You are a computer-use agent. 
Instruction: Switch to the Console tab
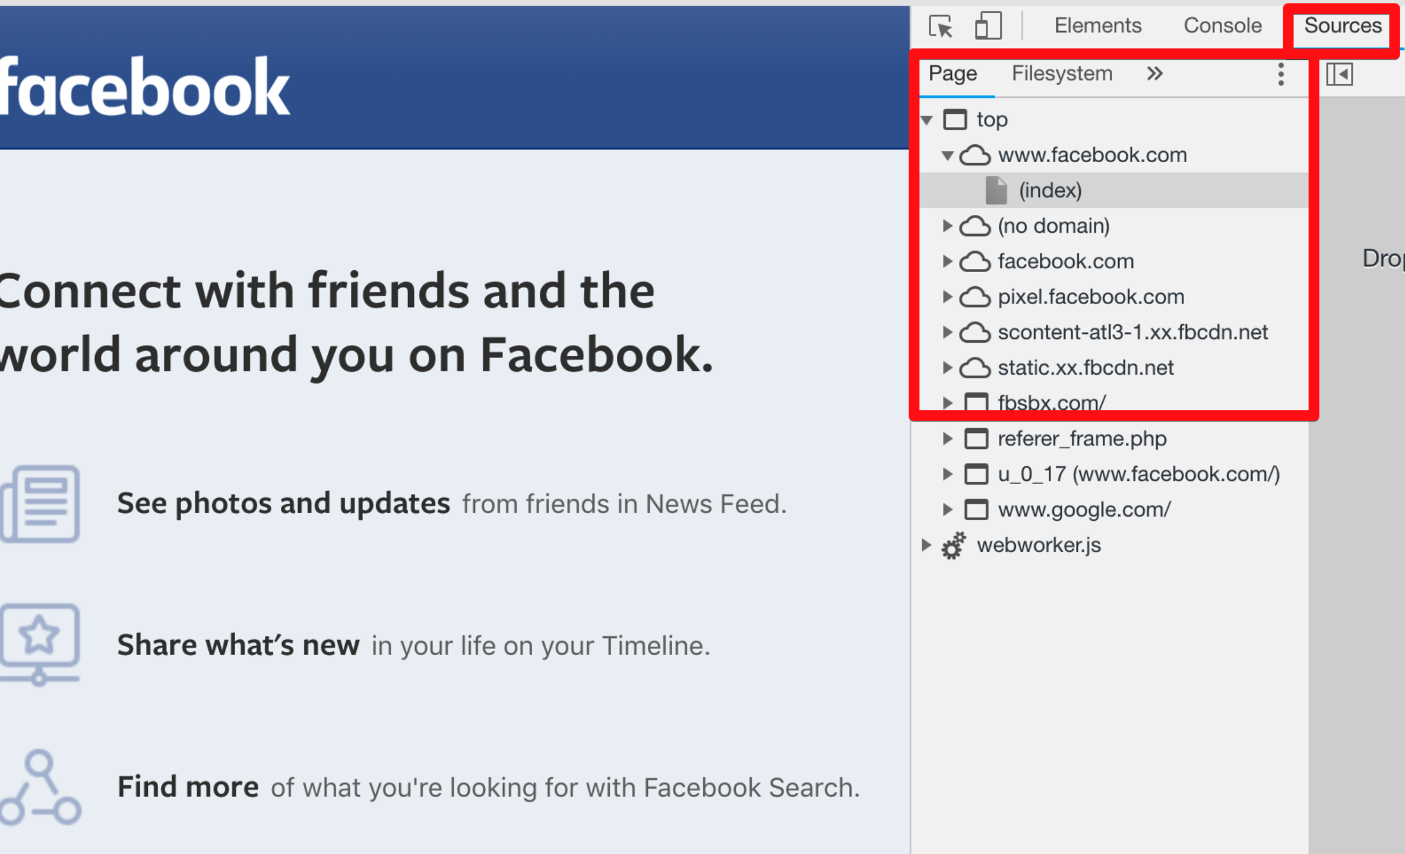pyautogui.click(x=1222, y=26)
